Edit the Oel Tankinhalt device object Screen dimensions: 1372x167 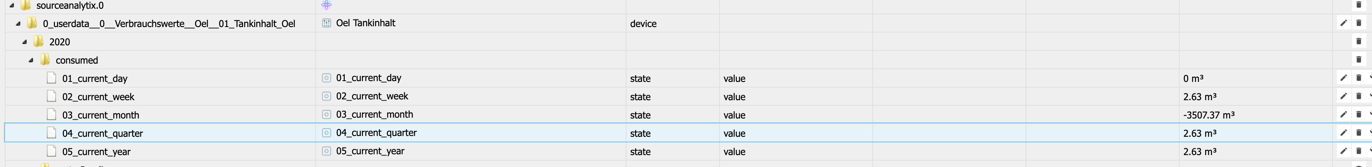(x=1343, y=23)
